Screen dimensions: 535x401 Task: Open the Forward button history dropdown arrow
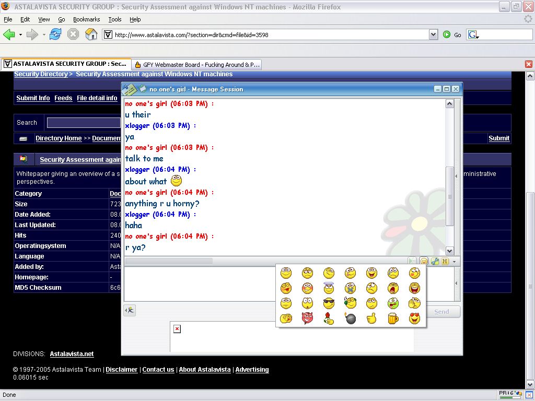click(44, 35)
